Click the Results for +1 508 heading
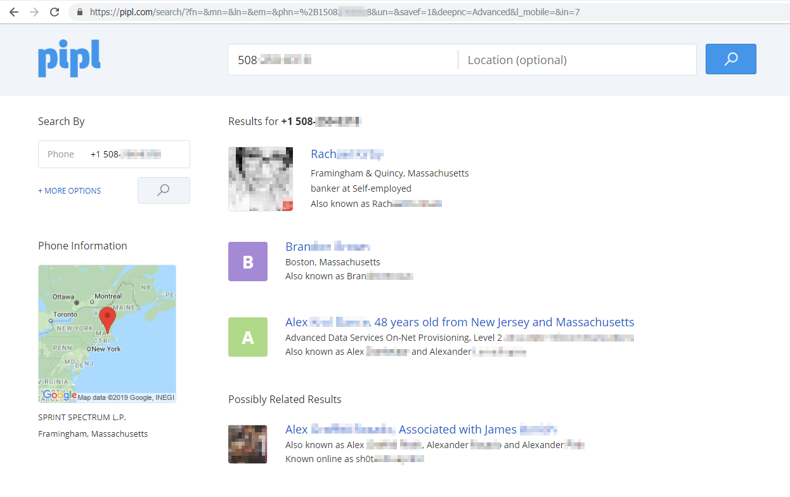 pos(295,121)
